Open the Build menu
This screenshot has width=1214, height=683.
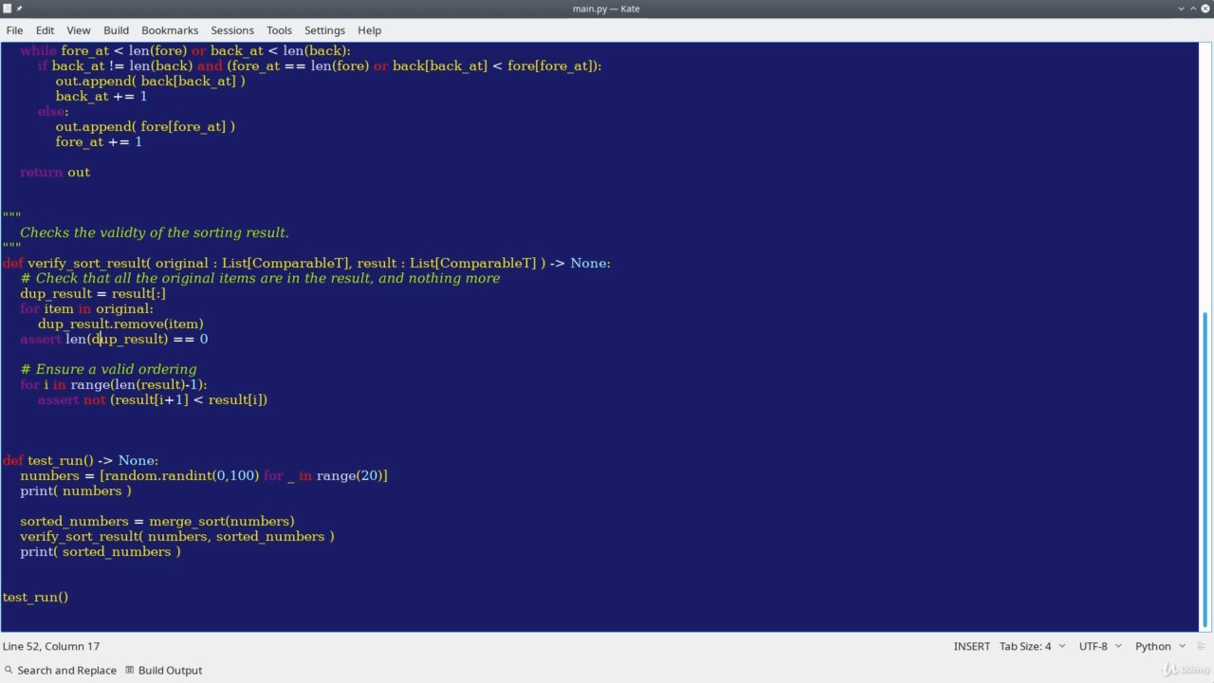click(117, 30)
